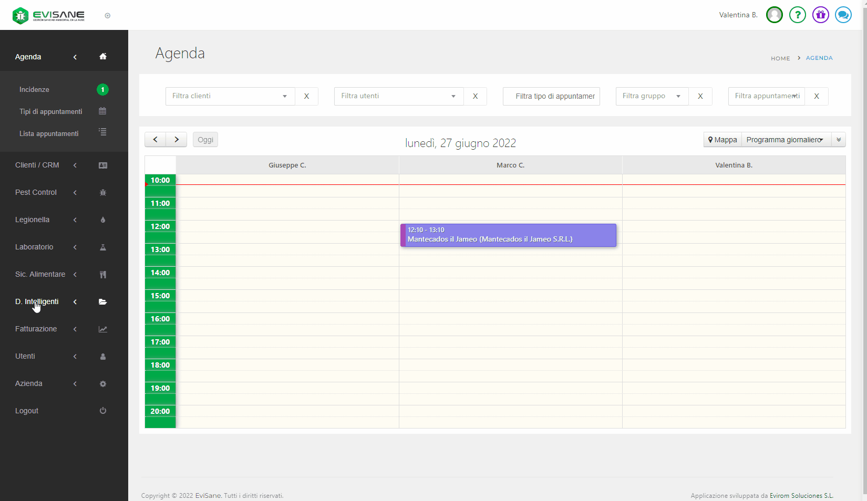This screenshot has height=501, width=867.
Task: Go to next day with right arrow
Action: [x=177, y=140]
